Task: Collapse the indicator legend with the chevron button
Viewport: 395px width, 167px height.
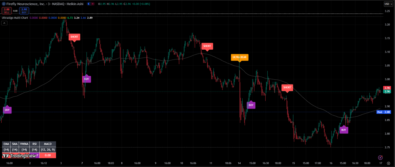Action: (4, 23)
